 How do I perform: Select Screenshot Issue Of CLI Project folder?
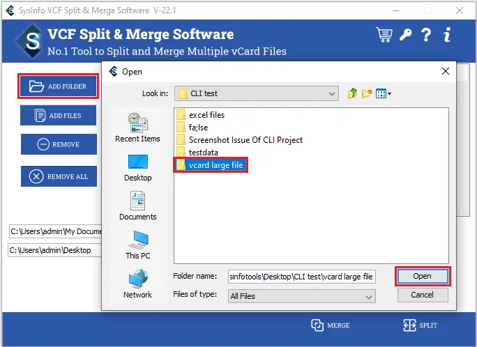tap(240, 140)
